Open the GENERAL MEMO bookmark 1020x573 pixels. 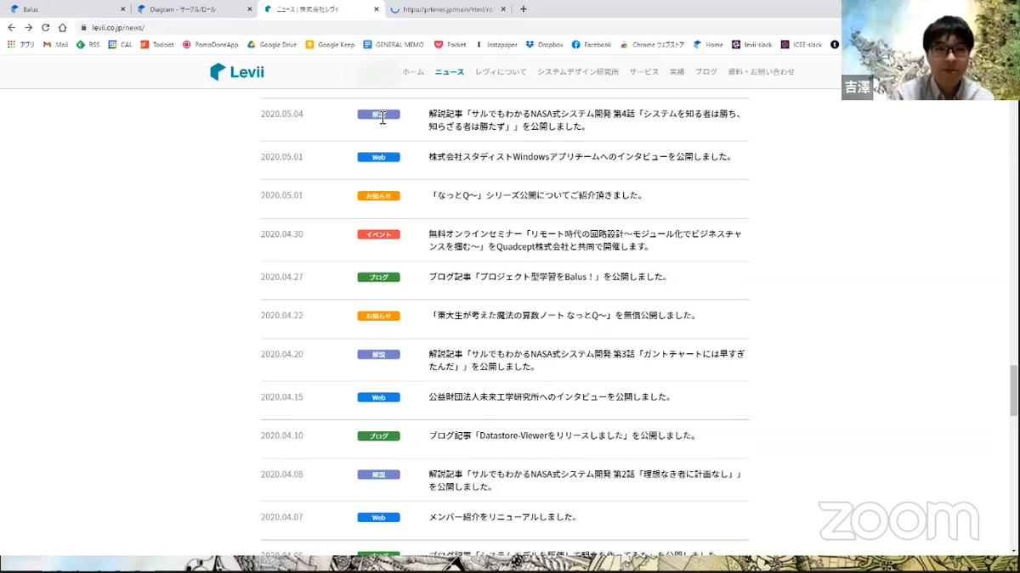tap(394, 44)
